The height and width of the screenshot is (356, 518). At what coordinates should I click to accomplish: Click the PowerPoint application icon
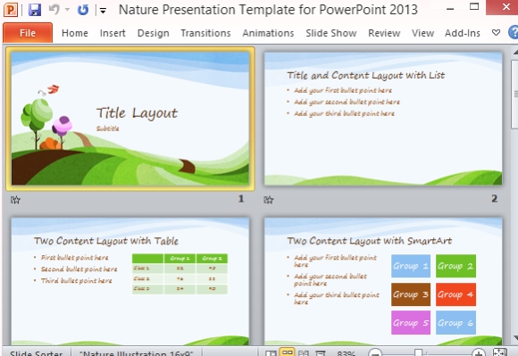(11, 10)
